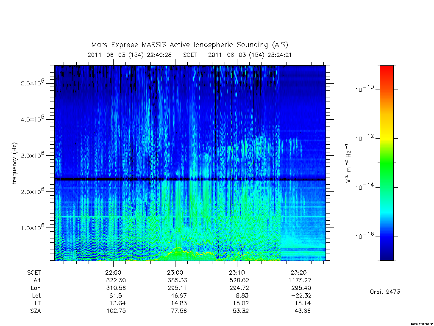
Task: Click SZA value 102.75
Action: 116,311
